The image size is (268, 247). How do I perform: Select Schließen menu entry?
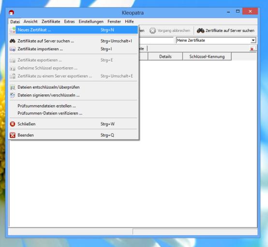(x=74, y=124)
